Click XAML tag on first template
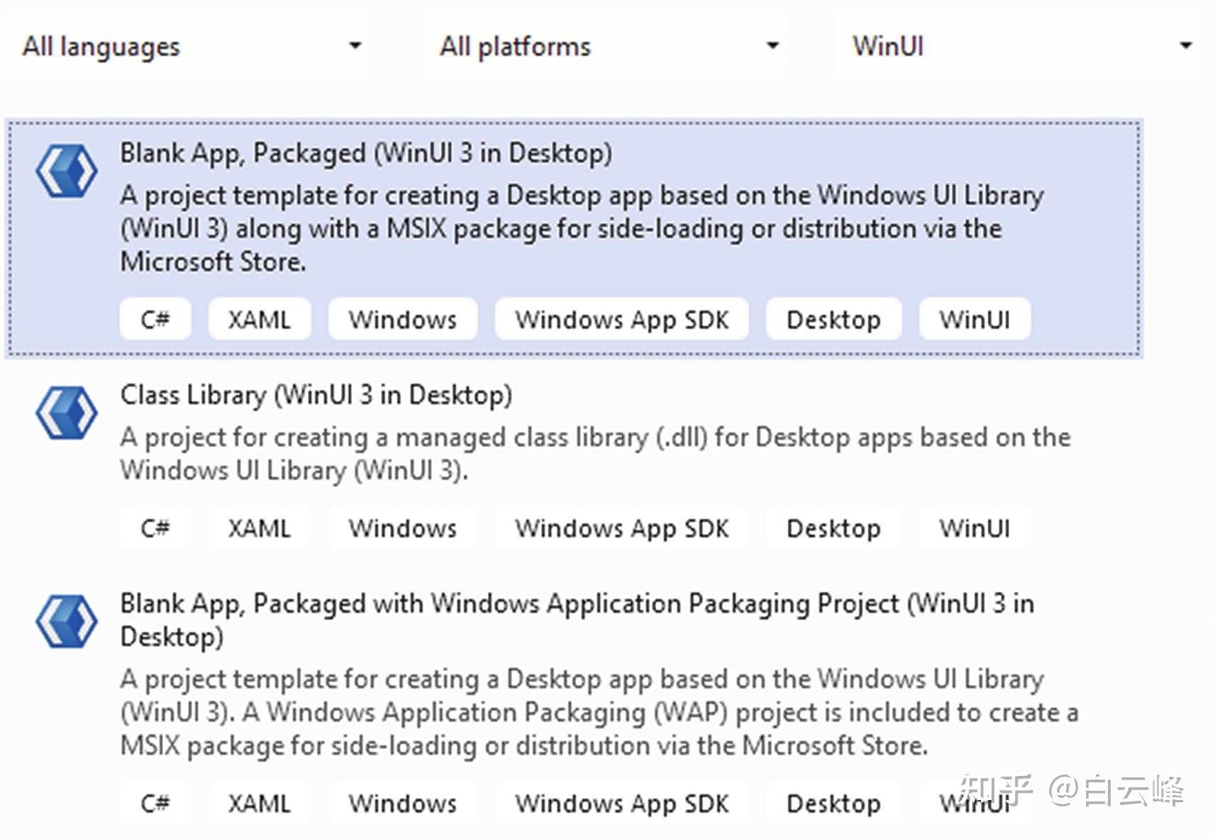This screenshot has height=839, width=1215. click(x=260, y=320)
